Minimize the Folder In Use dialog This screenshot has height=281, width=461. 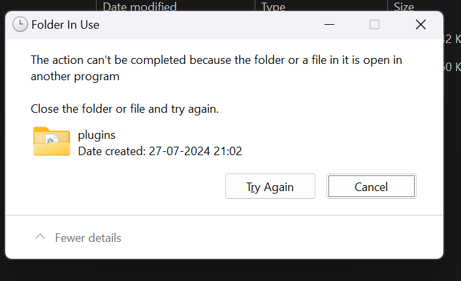pos(328,25)
